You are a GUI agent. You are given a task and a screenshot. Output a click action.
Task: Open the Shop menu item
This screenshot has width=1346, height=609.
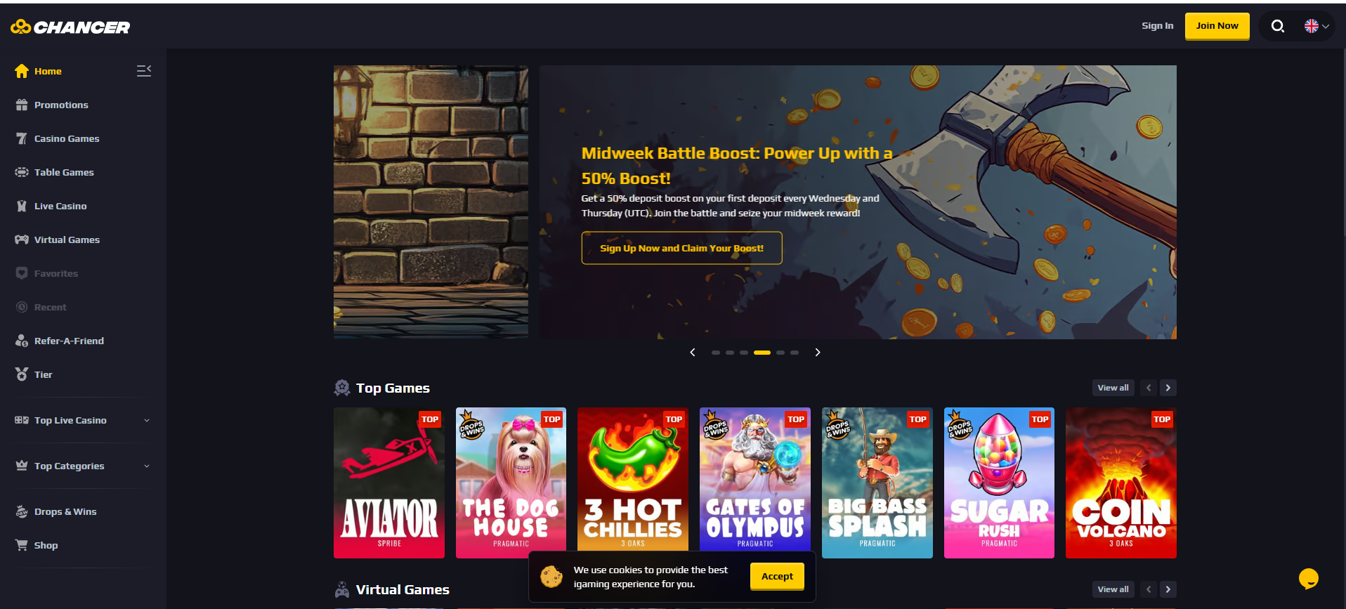coord(46,545)
